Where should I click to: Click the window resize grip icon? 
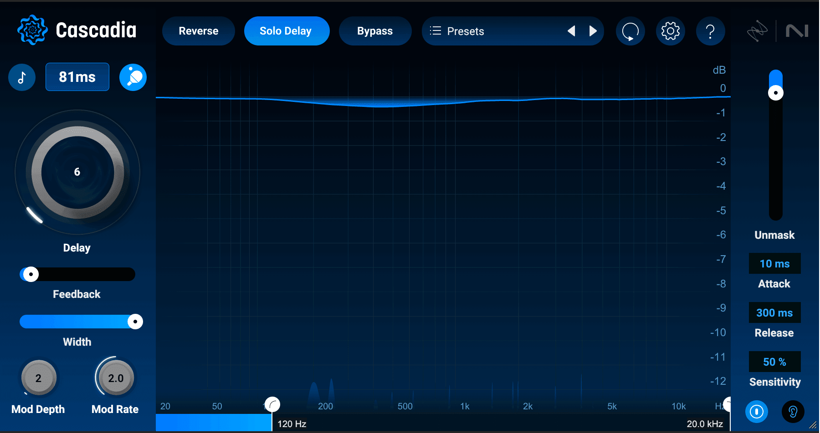pyautogui.click(x=813, y=425)
